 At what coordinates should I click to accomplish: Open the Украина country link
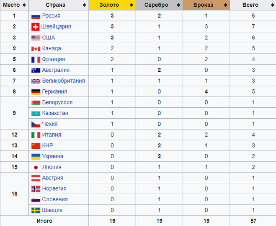[53, 156]
